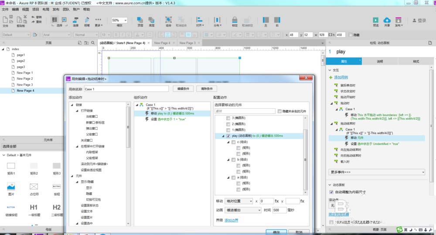Screen dimensions: 436x235
Task: Open the More (更多) tools icon
Action: pos(98,20)
